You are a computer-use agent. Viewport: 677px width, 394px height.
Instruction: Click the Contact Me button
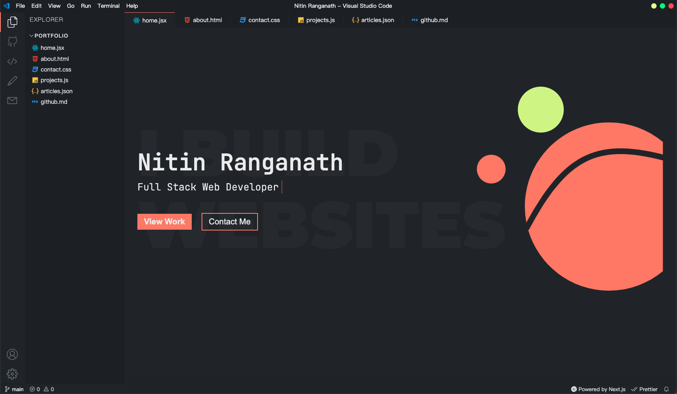(230, 222)
